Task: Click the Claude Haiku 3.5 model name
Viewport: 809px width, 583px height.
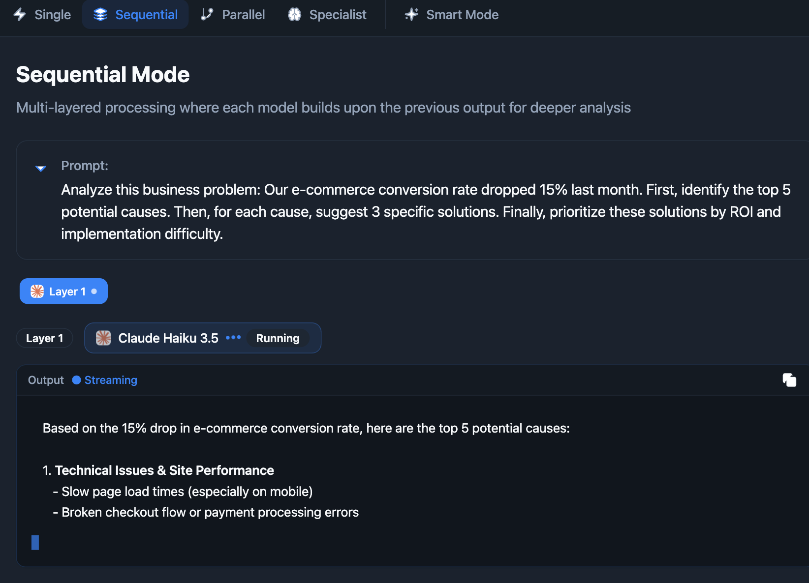Action: [168, 338]
